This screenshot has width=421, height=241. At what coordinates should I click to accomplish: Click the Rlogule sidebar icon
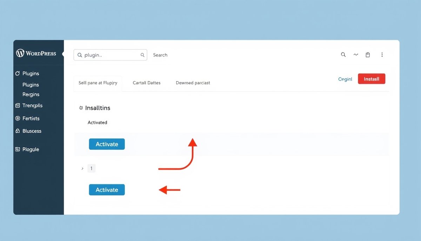(x=18, y=149)
